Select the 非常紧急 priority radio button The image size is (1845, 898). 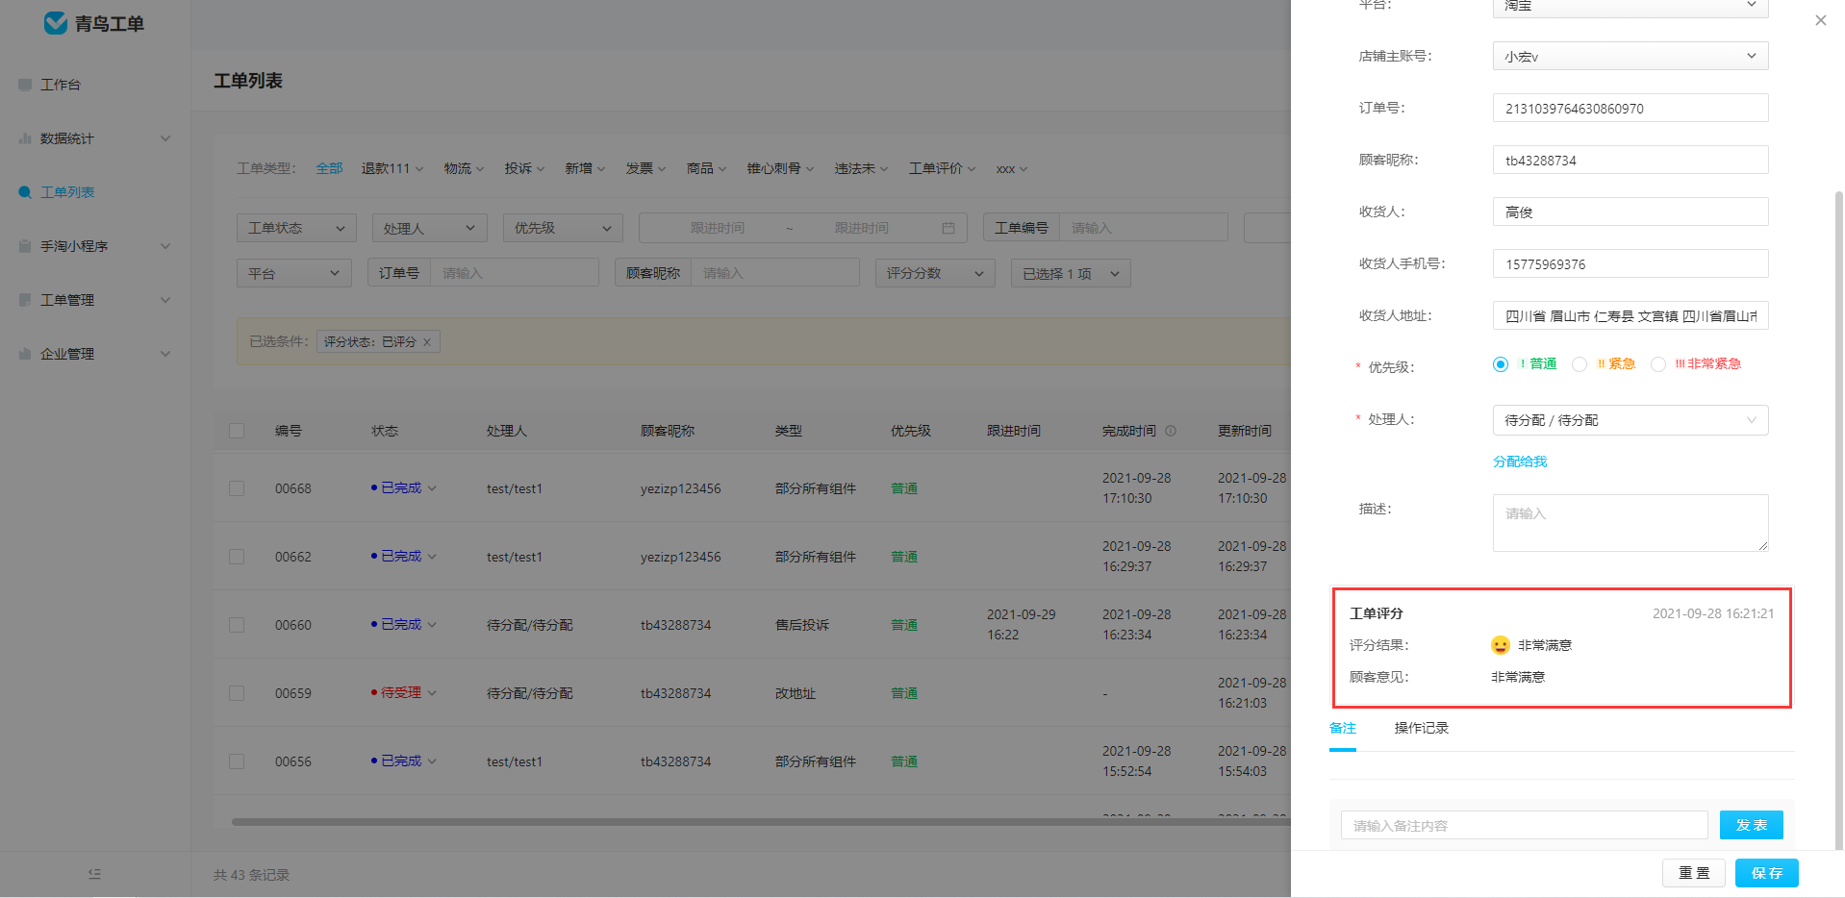point(1657,364)
